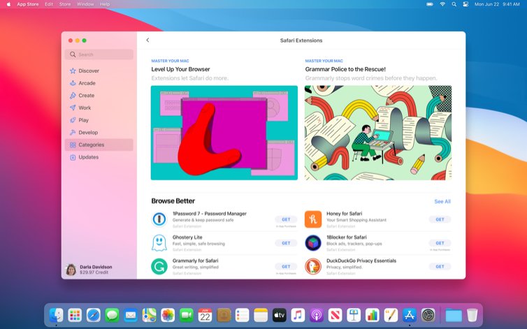This screenshot has width=527, height=329.
Task: Select the Develop sidebar category
Action: coord(88,133)
